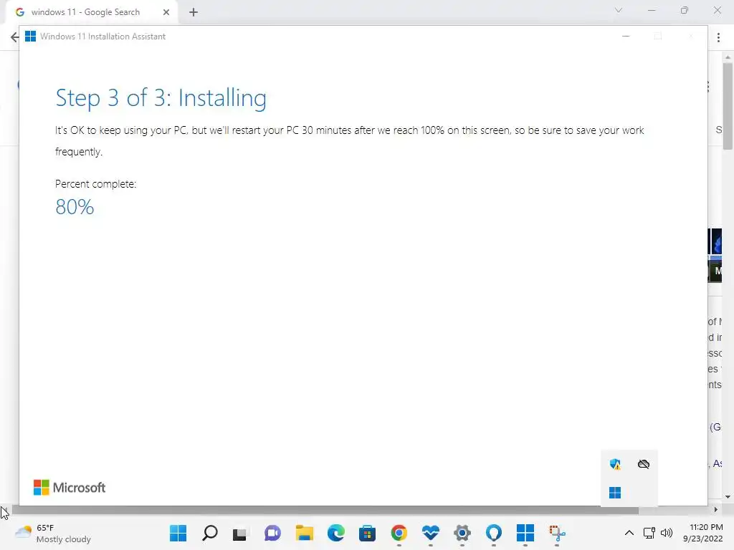This screenshot has height=550, width=734.
Task: Open Tips light bulb app on taskbar
Action: 494,533
